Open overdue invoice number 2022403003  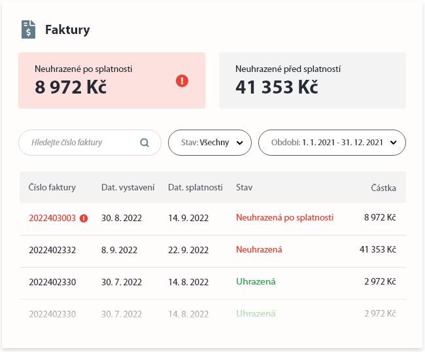pyautogui.click(x=52, y=218)
